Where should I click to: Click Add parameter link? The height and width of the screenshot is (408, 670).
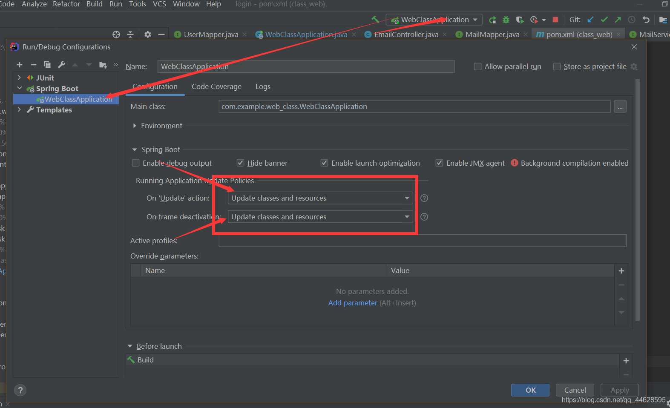pyautogui.click(x=353, y=303)
